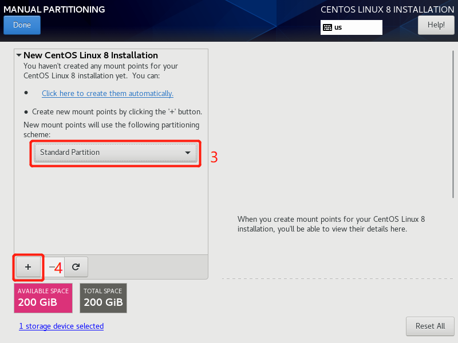Click the MANUAL PARTITIONING title

point(54,9)
